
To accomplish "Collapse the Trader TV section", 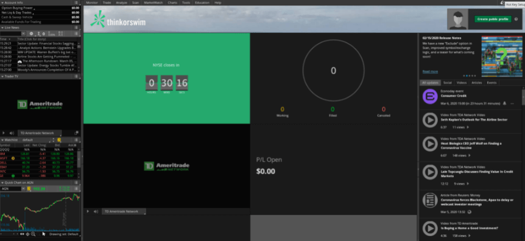I will tap(2, 76).
